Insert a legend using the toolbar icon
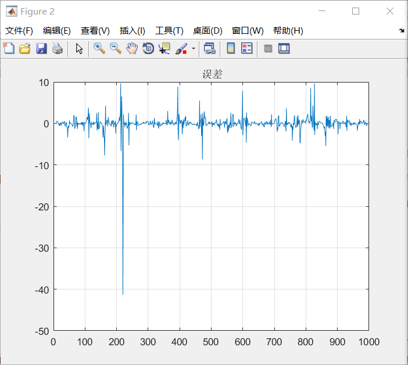Image resolution: width=408 pixels, height=365 pixels. tap(247, 49)
